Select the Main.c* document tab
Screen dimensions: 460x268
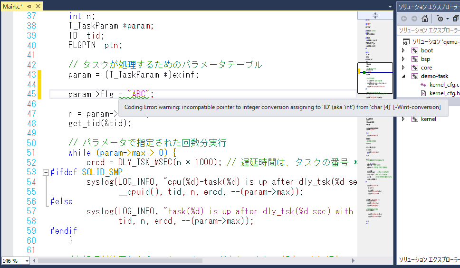(13, 6)
